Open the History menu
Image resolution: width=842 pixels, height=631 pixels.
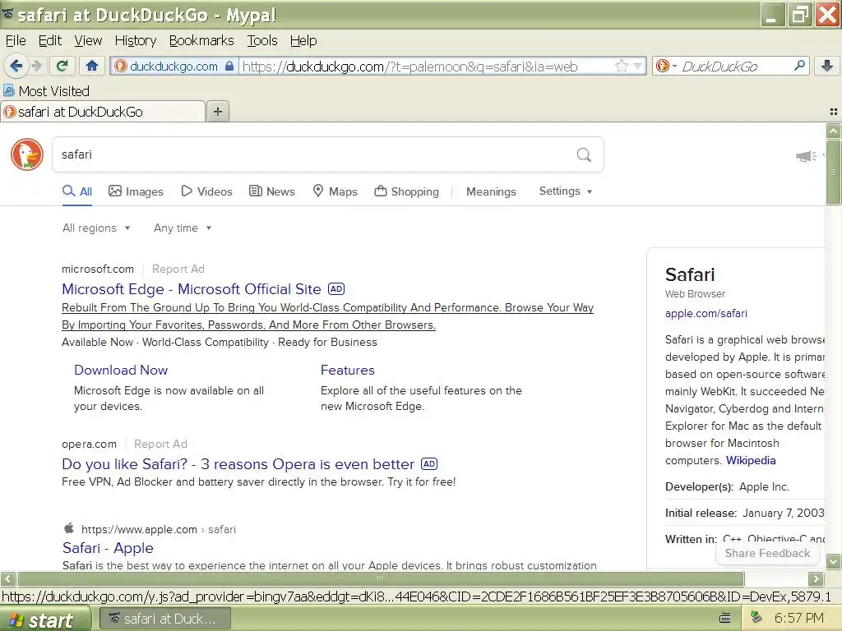[x=136, y=41]
